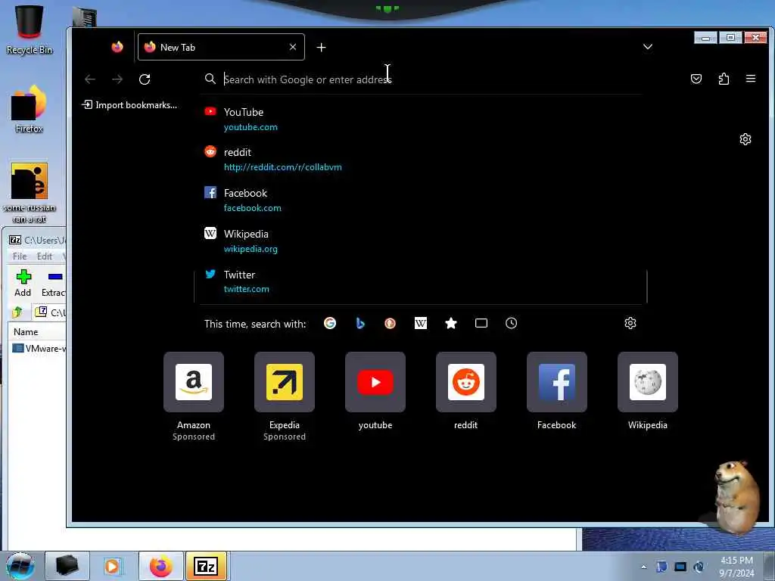Viewport: 775px width, 581px height.
Task: Open the Windows Start menu
Action: [x=20, y=566]
